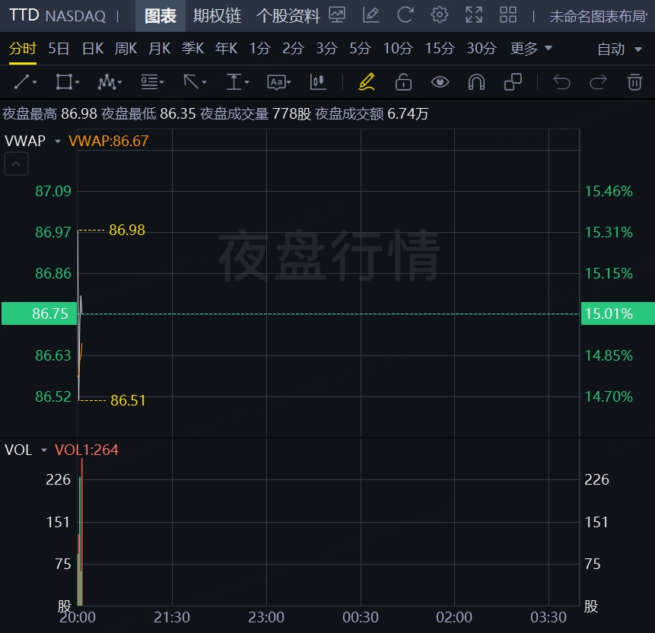655x633 pixels.
Task: Open the 自动 scale dropdown
Action: click(621, 49)
